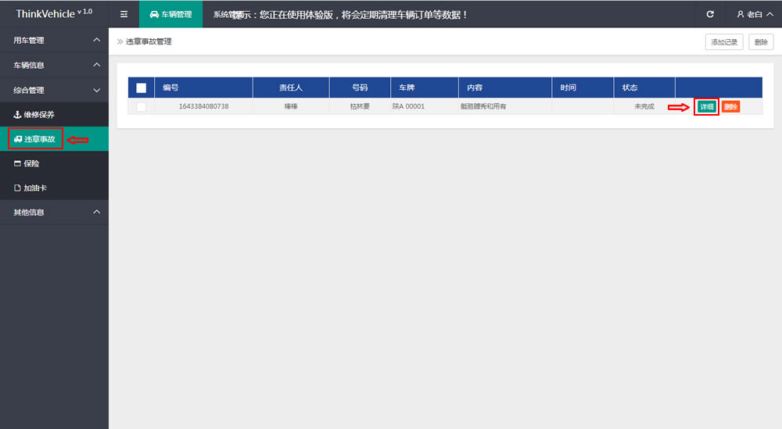
Task: Expand the 用车管理 menu section
Action: pyautogui.click(x=55, y=41)
